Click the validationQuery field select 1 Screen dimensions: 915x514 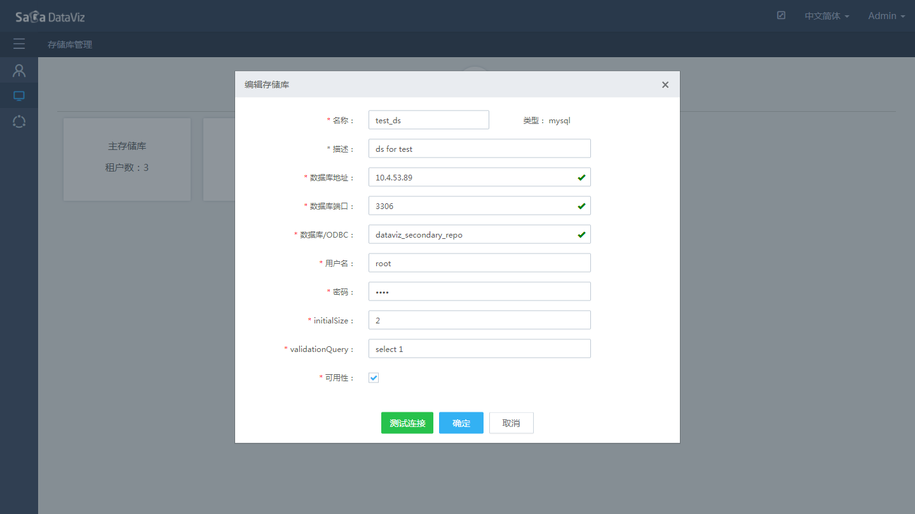click(x=480, y=349)
